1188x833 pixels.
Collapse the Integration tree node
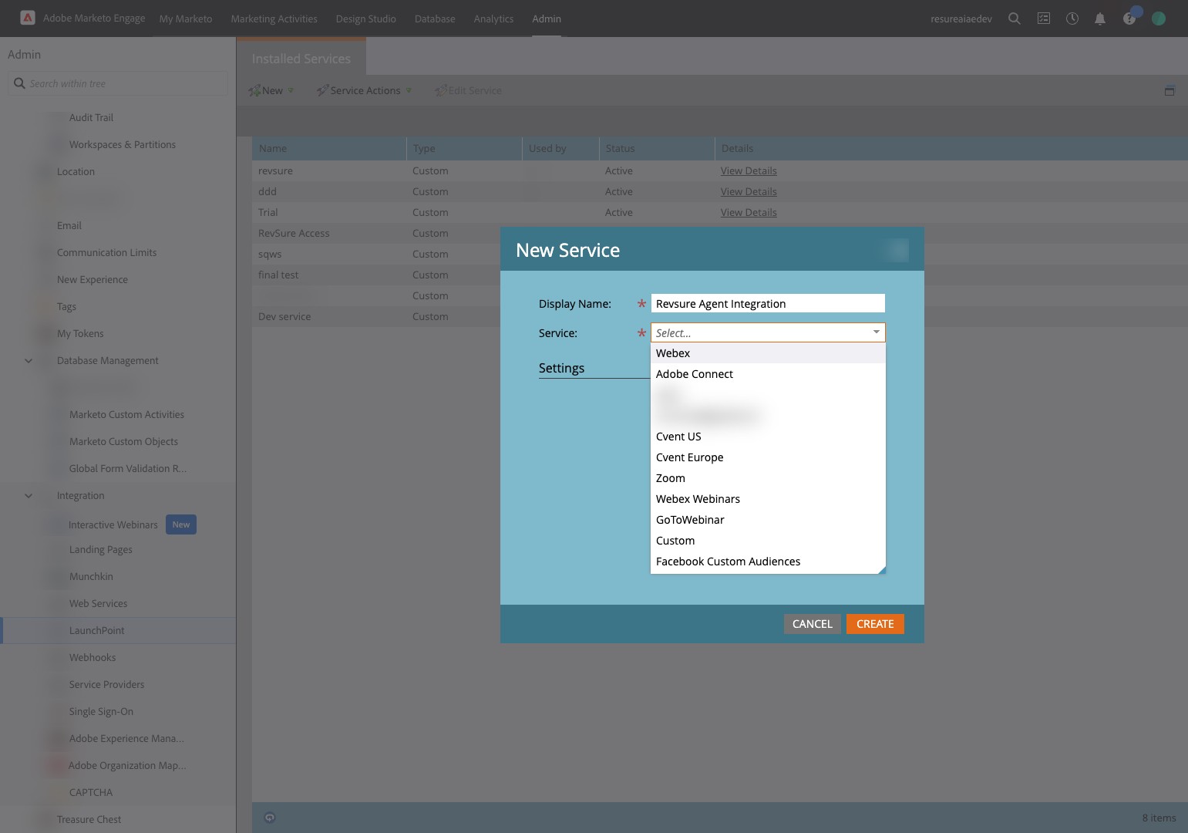29,495
